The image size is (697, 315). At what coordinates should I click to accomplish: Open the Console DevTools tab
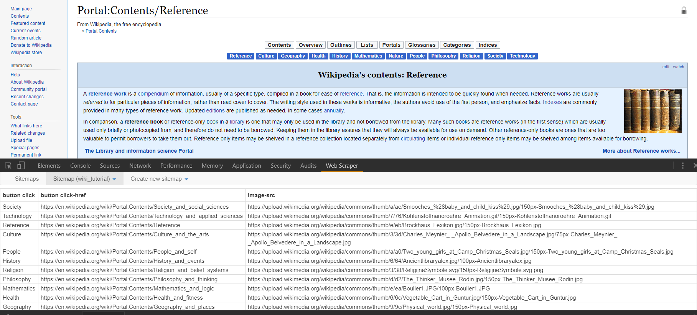(x=80, y=166)
